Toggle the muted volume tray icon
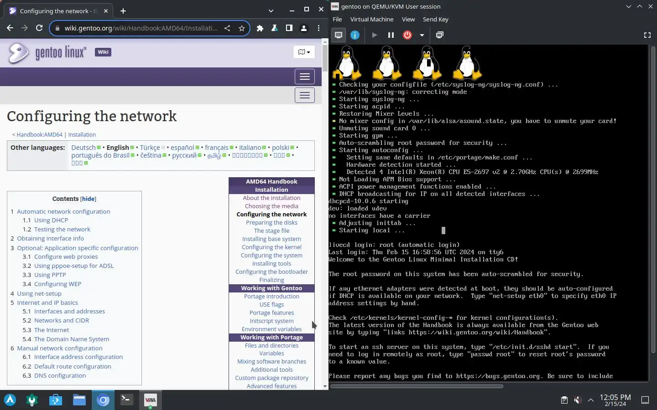657x410 pixels. click(x=578, y=400)
